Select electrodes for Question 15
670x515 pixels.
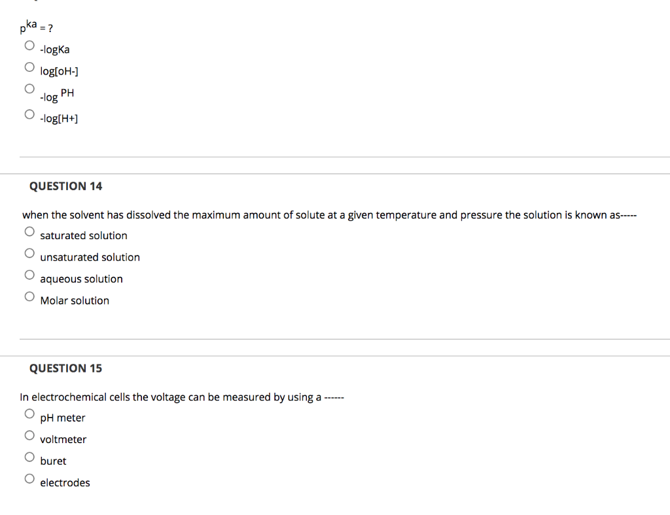click(x=29, y=478)
